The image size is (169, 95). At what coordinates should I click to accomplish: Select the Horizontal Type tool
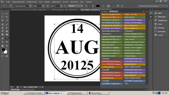[x=7, y=39]
